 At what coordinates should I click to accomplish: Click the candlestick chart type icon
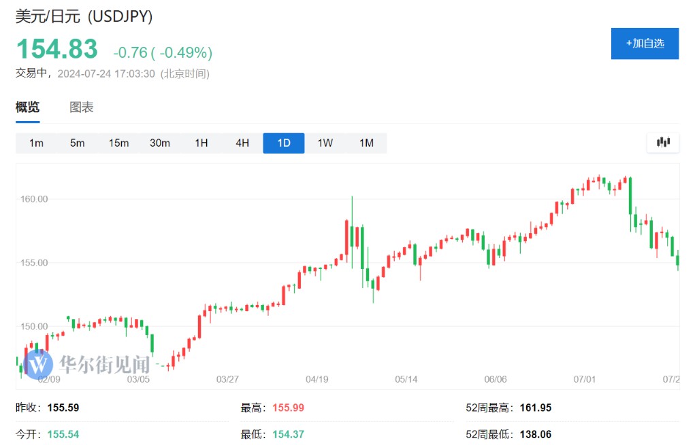click(663, 143)
